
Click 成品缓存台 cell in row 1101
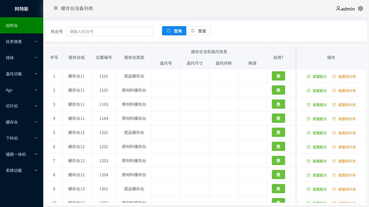[x=134, y=76]
